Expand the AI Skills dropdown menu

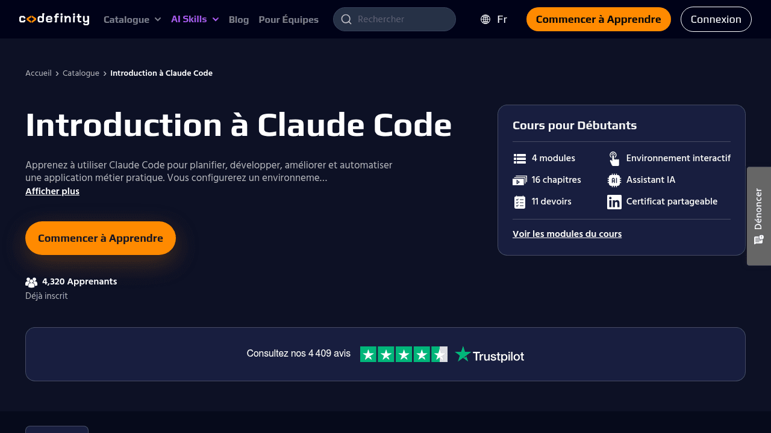195,19
